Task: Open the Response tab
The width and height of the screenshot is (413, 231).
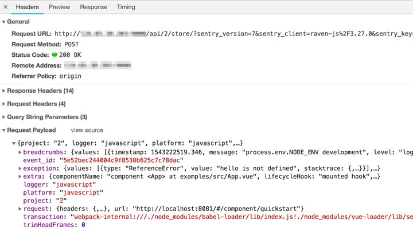Action: coord(93,7)
